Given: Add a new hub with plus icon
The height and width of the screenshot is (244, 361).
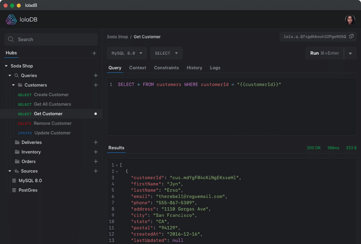Looking at the screenshot, I should (x=94, y=53).
